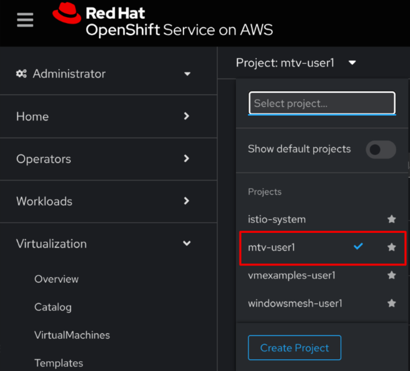410x371 pixels.
Task: Collapse the Virtualization navigation section
Action: 108,244
